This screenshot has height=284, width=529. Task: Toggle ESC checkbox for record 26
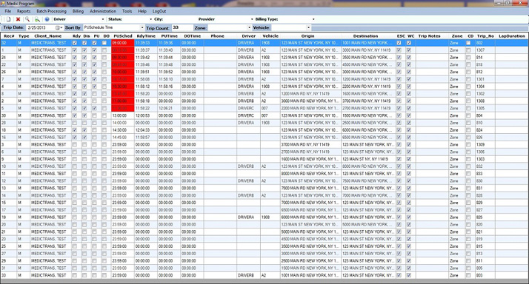[399, 72]
